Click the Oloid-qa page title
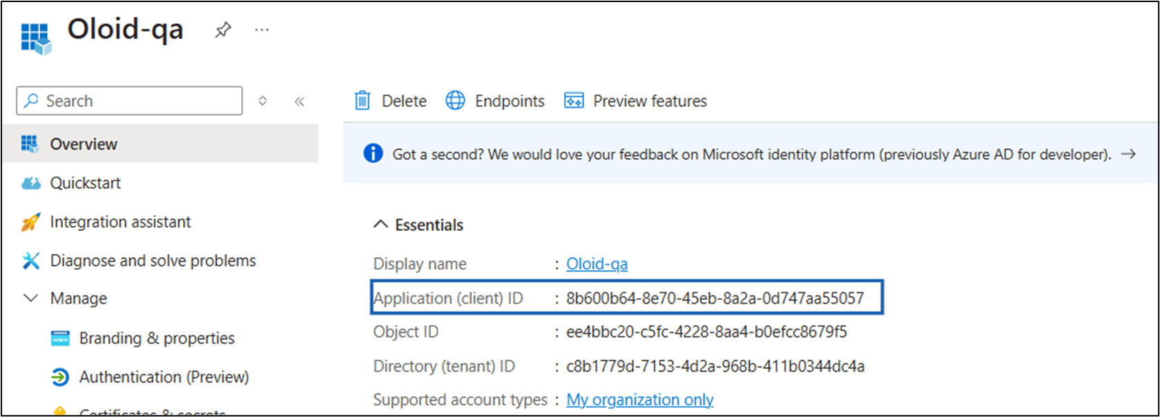This screenshot has height=417, width=1160. 125,30
